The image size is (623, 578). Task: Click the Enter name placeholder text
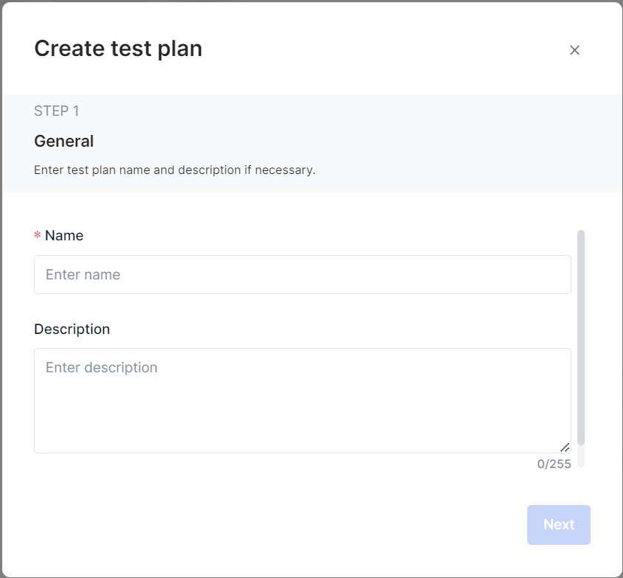82,274
